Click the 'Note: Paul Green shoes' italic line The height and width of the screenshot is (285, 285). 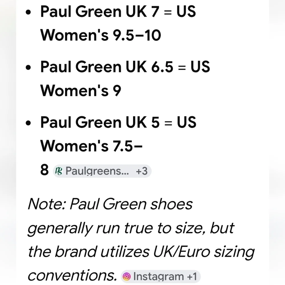110,204
